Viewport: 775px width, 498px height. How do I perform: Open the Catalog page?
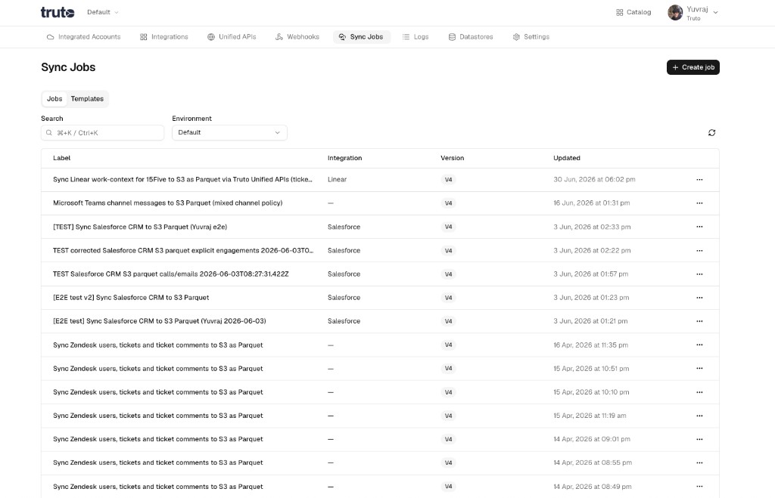[633, 12]
